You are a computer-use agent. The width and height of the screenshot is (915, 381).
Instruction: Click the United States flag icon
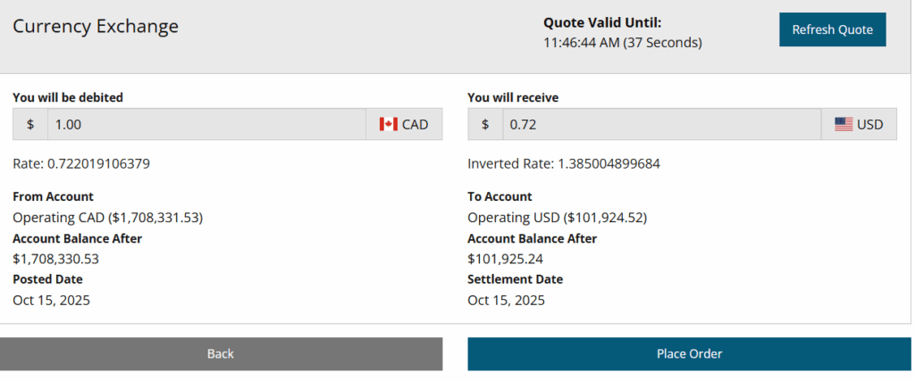(844, 124)
